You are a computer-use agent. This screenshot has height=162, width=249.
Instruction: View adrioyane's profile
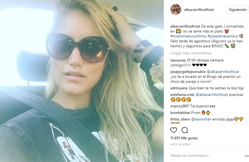[x=179, y=88]
